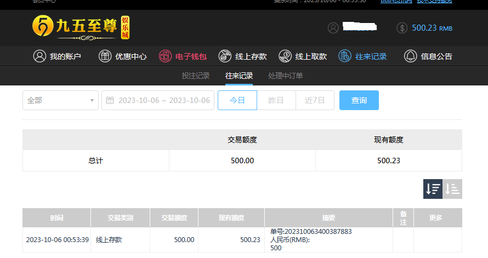The height and width of the screenshot is (258, 488).
Task: Click the 我的账户 person icon
Action: pyautogui.click(x=39, y=56)
